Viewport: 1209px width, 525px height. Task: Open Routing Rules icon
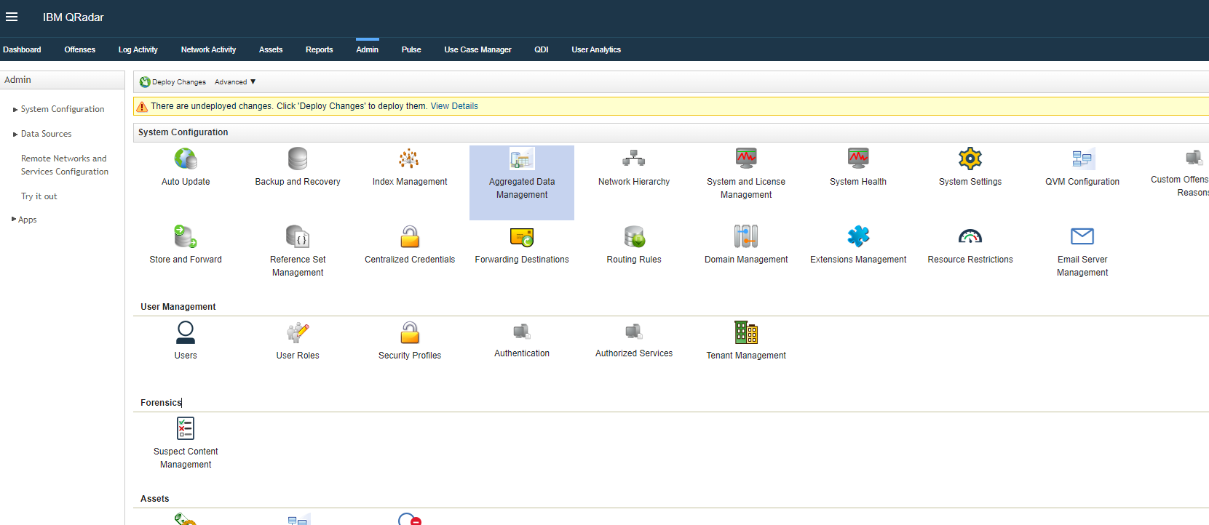(634, 236)
